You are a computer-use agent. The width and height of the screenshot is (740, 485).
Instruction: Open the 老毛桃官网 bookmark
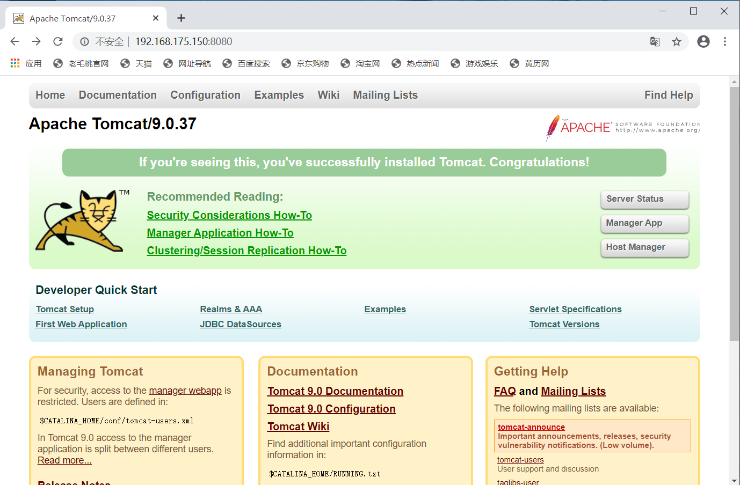[x=81, y=63]
